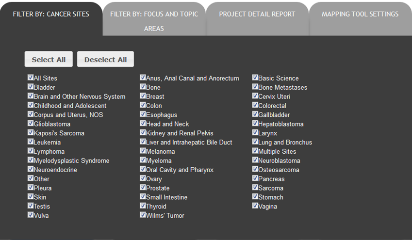Viewport: 412px width, 240px height.
Task: Uncheck the Pleura checkbox
Action: point(31,188)
